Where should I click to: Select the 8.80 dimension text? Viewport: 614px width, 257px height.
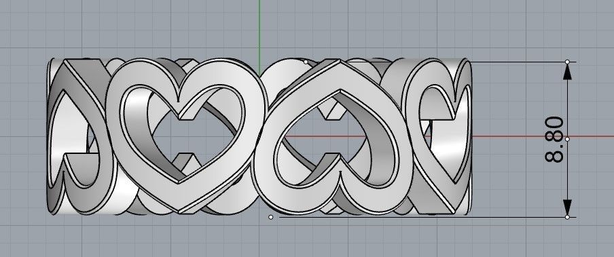click(x=554, y=139)
